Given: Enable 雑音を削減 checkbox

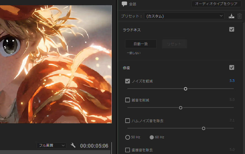Looking at the screenshot, I should tap(127, 100).
